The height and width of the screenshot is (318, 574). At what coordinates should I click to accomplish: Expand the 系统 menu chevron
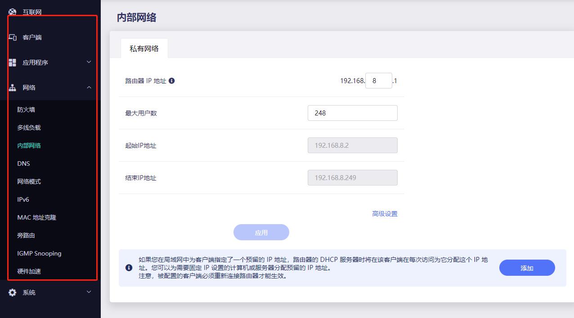[x=89, y=292]
